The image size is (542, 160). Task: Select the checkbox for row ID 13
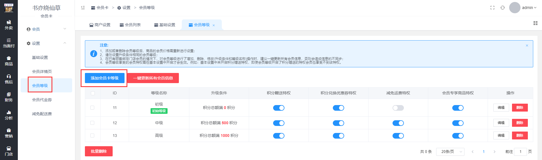[x=92, y=135]
